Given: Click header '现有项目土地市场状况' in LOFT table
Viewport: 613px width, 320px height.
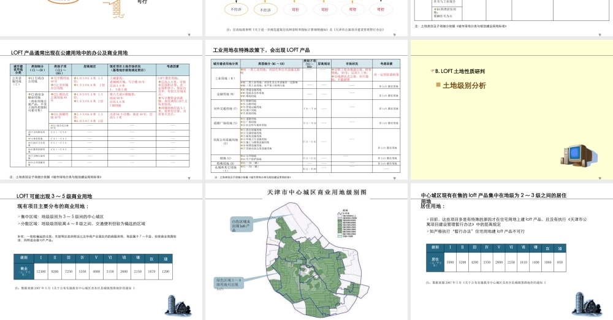Looking at the screenshot, I should pyautogui.click(x=133, y=69).
